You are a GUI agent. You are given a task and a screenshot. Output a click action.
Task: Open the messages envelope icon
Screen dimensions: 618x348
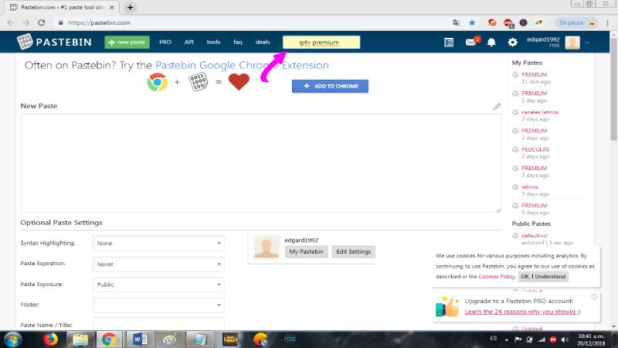pyautogui.click(x=470, y=43)
